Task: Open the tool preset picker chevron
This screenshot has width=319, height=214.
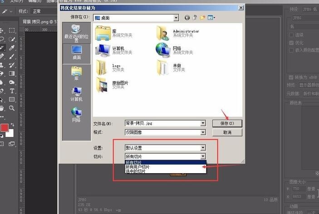Action: click(11, 12)
